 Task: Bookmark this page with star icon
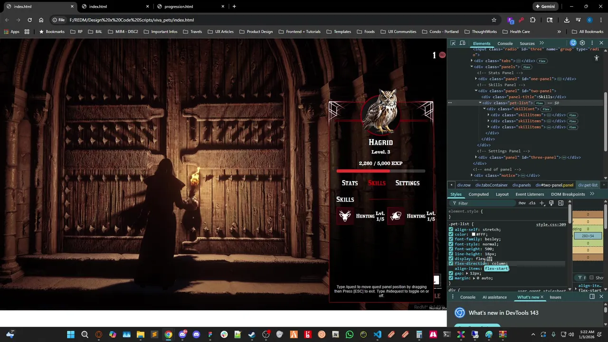point(494,20)
